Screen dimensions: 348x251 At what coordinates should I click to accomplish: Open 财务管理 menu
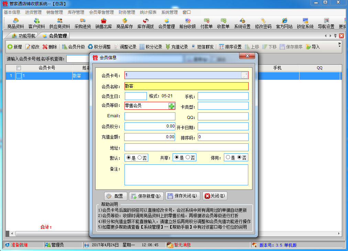(127, 12)
